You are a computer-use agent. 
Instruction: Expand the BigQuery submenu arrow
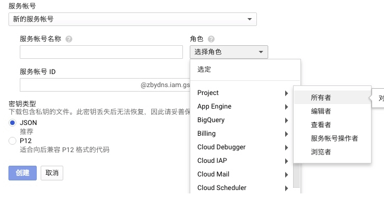click(286, 120)
